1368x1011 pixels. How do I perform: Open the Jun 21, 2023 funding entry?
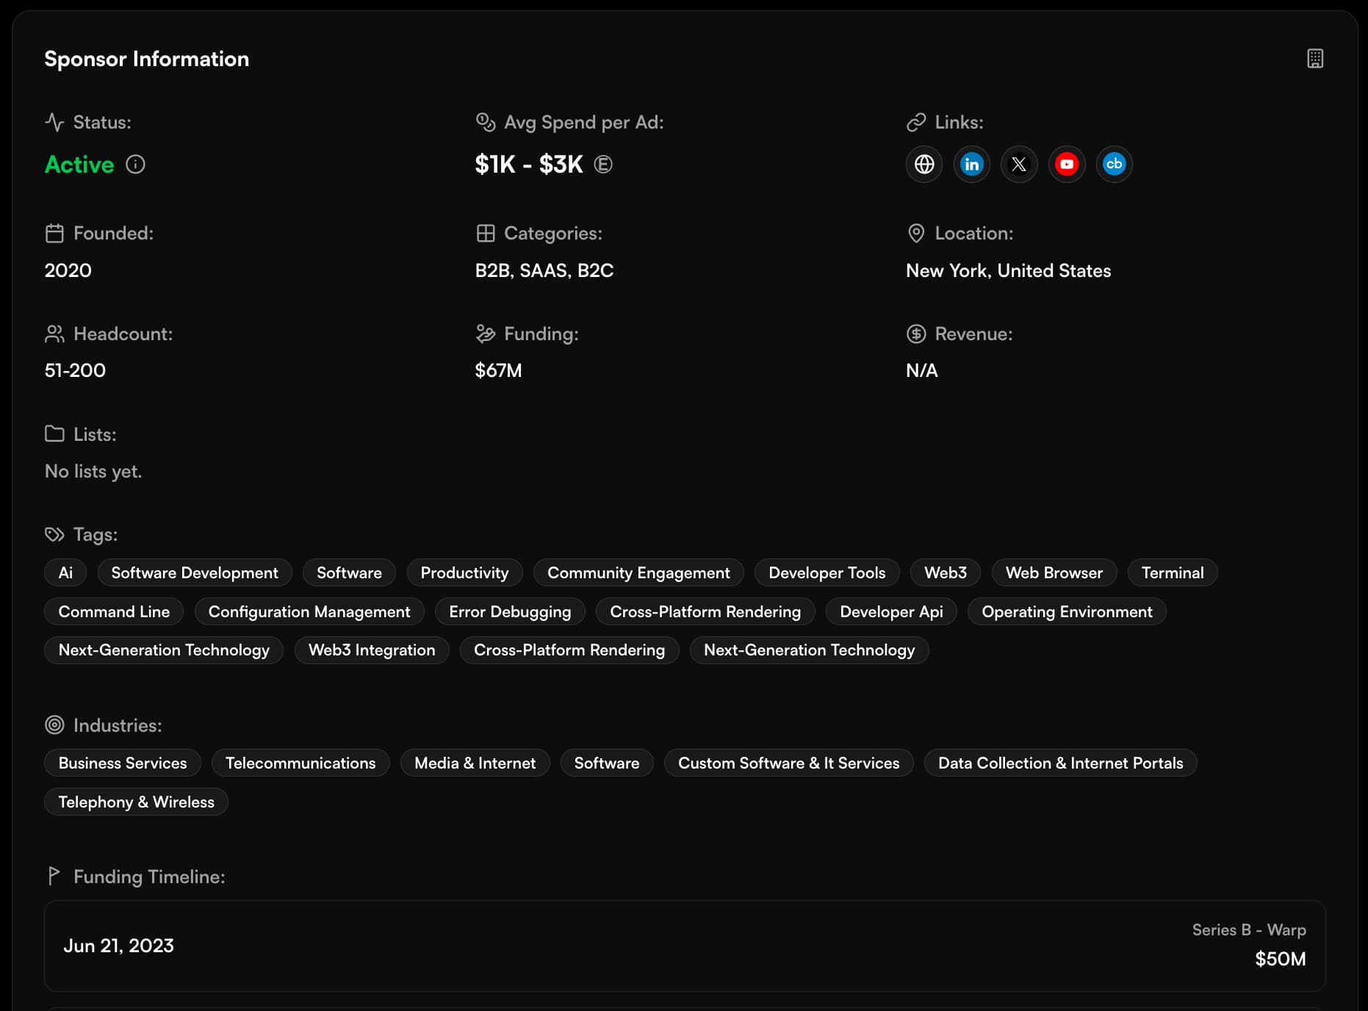point(118,946)
